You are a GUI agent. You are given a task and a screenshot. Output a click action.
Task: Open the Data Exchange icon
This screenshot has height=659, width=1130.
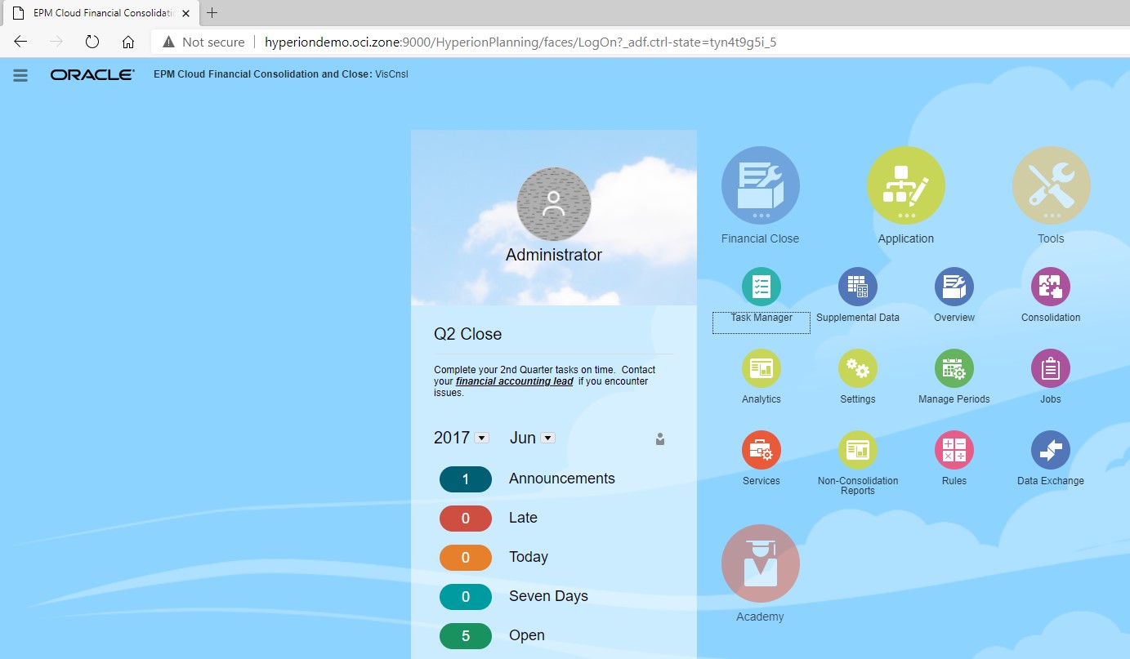click(x=1051, y=450)
